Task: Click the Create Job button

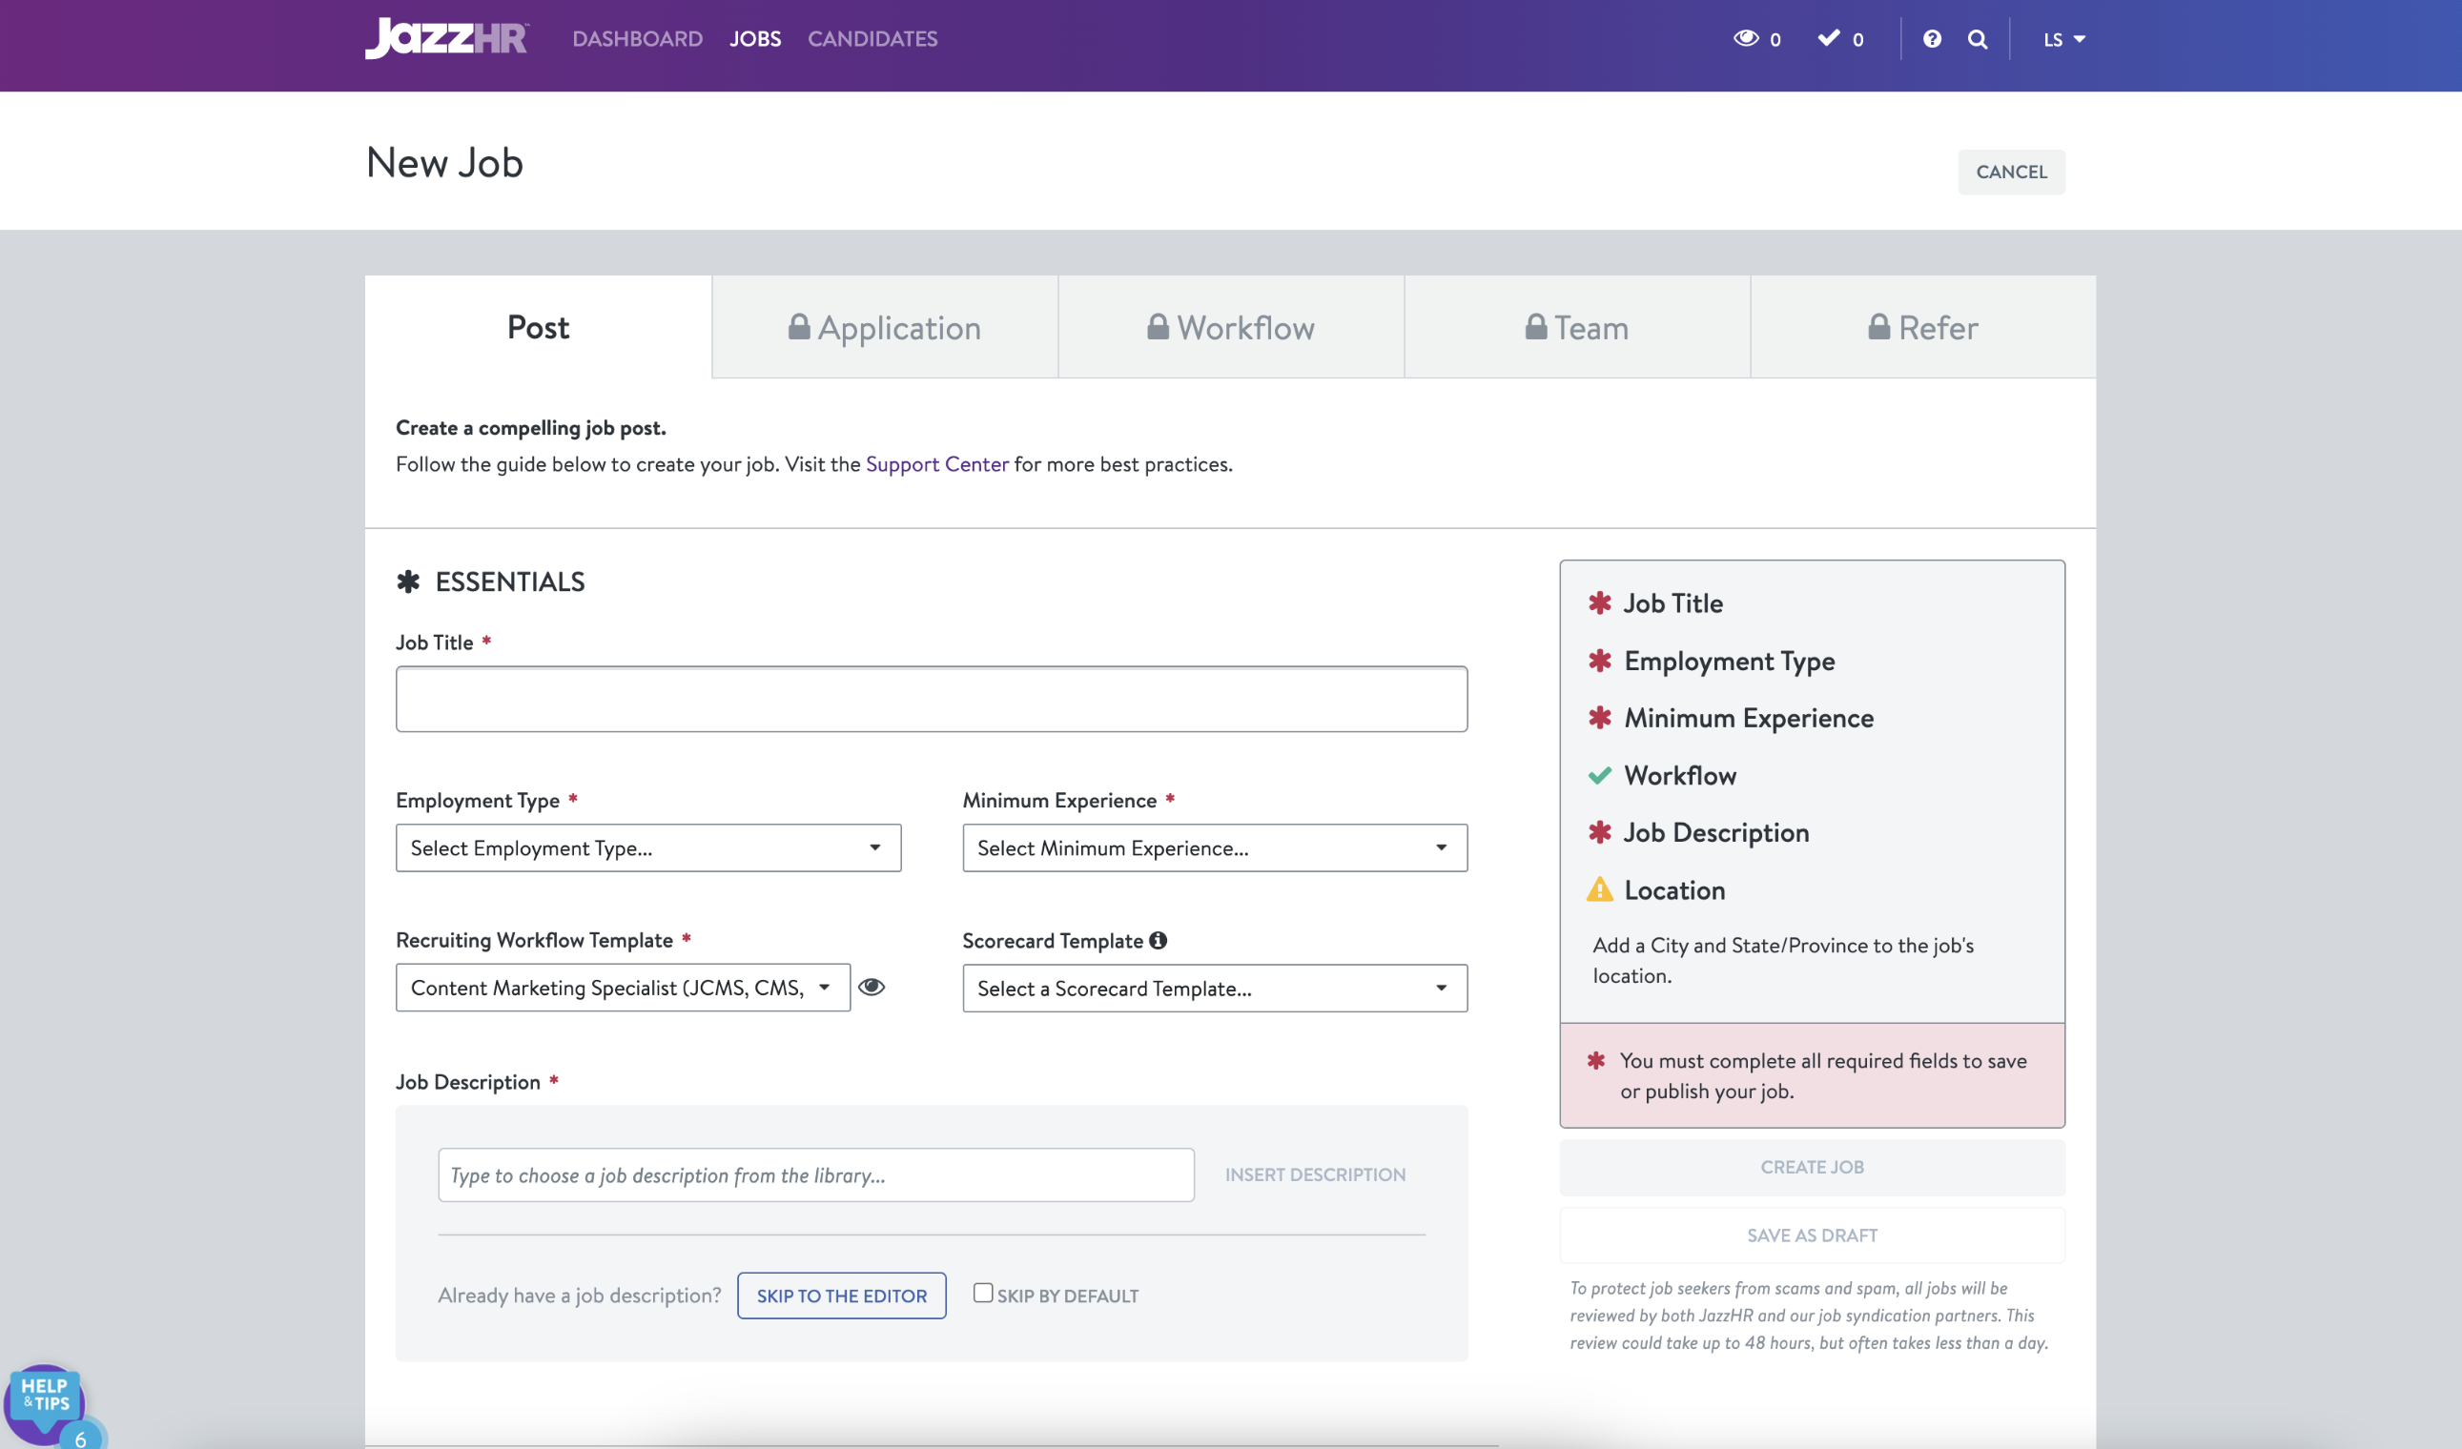Action: (1812, 1167)
